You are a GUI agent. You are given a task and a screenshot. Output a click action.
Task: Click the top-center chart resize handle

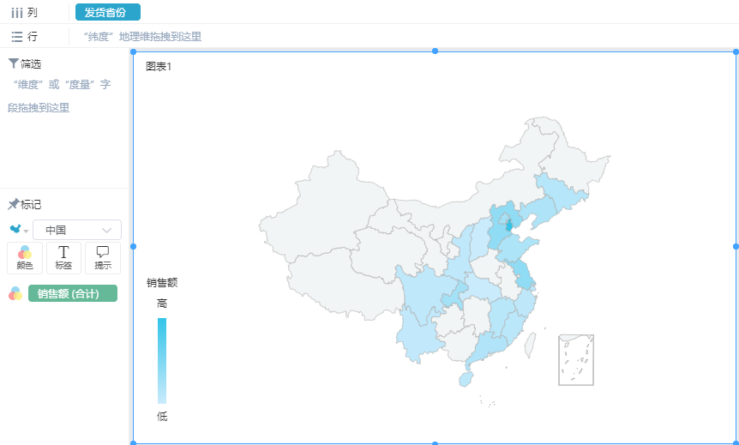coord(435,51)
